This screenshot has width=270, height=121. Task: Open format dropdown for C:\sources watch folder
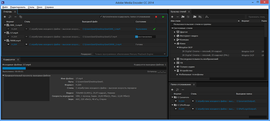(x=176, y=101)
